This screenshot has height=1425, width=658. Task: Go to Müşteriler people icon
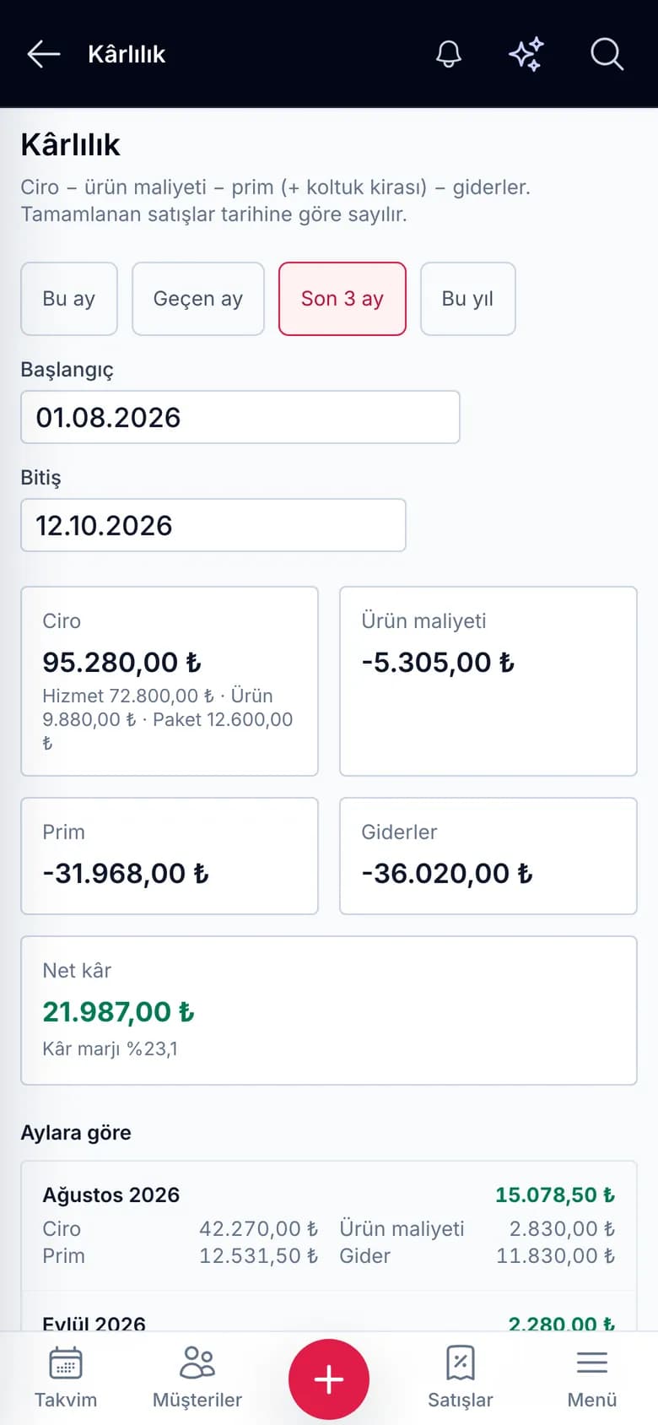click(x=197, y=1363)
